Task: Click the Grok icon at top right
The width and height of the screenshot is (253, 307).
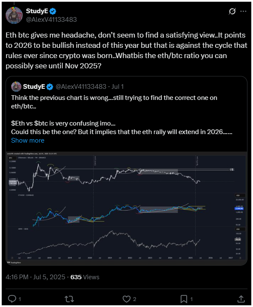Action: [x=232, y=12]
